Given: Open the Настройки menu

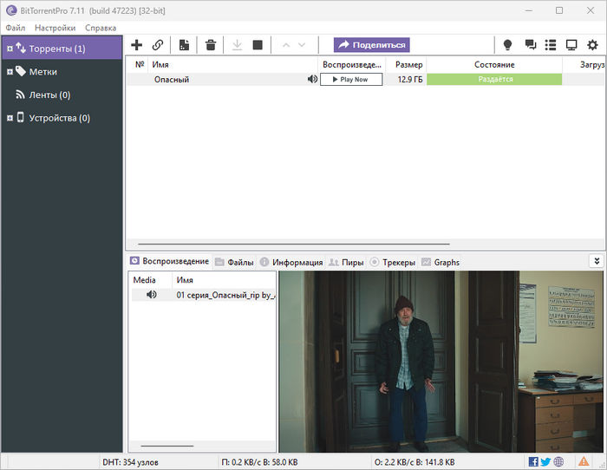Looking at the screenshot, I should (x=55, y=28).
